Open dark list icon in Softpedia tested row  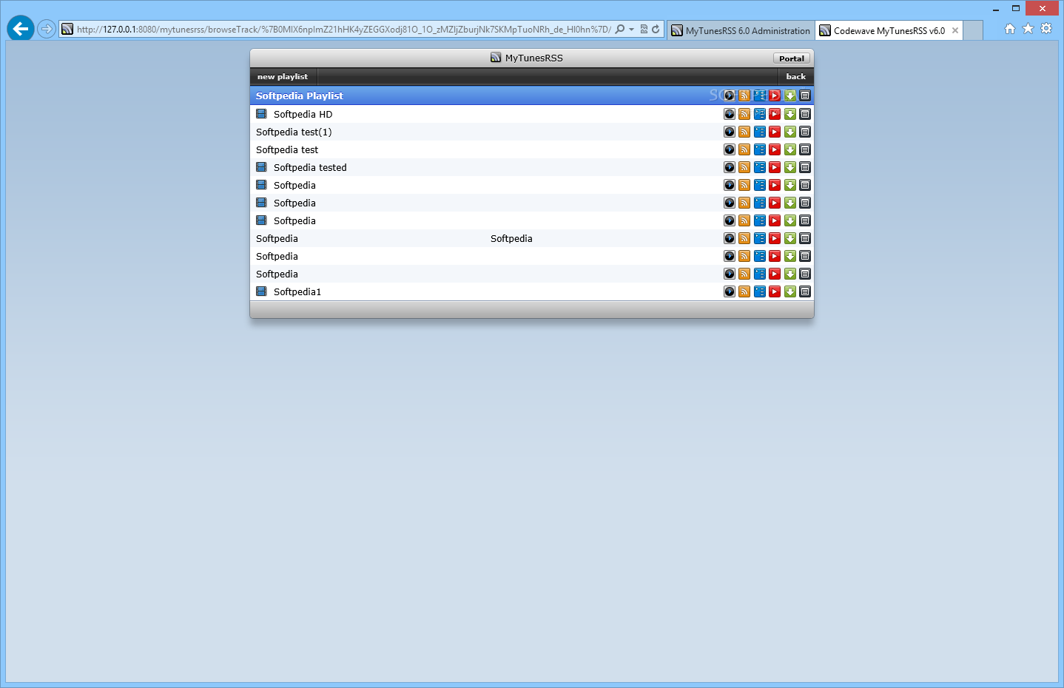(805, 167)
